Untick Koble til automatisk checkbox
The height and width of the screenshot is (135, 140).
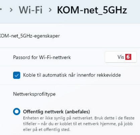[x=17, y=75]
